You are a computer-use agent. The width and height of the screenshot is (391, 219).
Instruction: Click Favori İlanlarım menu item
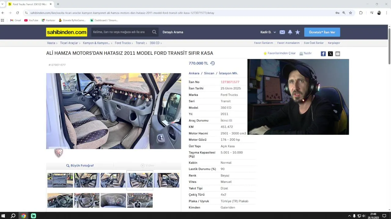tap(263, 43)
